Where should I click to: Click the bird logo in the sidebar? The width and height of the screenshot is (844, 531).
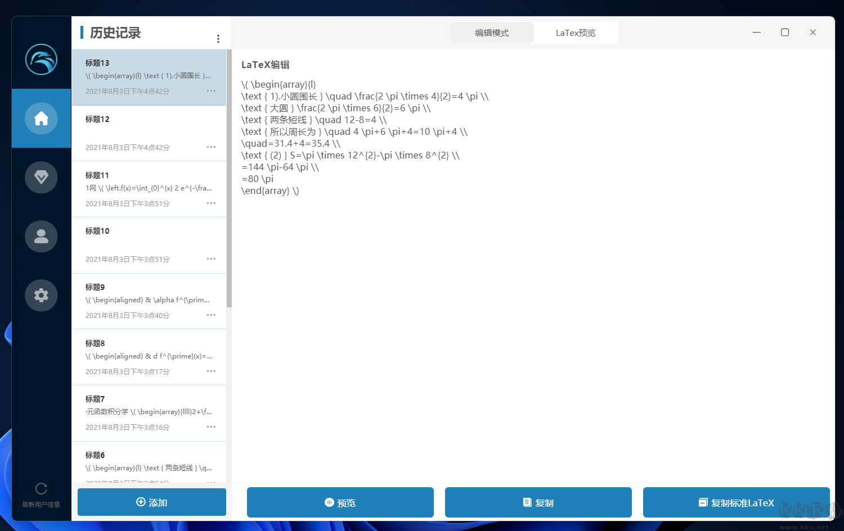click(41, 60)
